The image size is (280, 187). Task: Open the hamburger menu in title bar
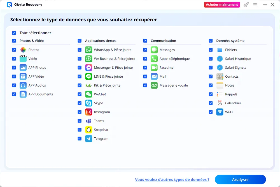pyautogui.click(x=255, y=5)
